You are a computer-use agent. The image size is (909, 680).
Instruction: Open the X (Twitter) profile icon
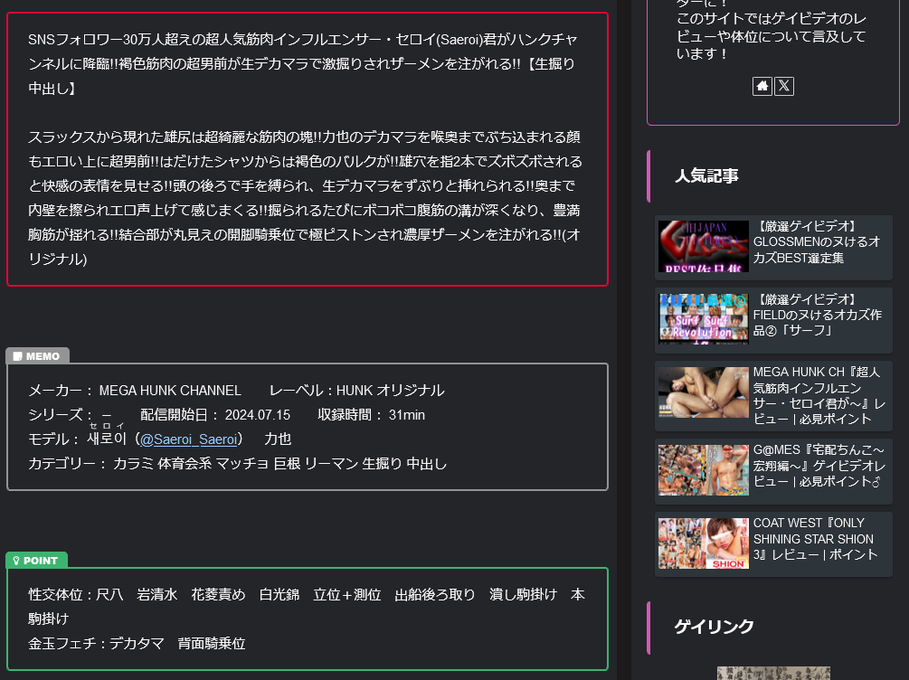point(783,86)
